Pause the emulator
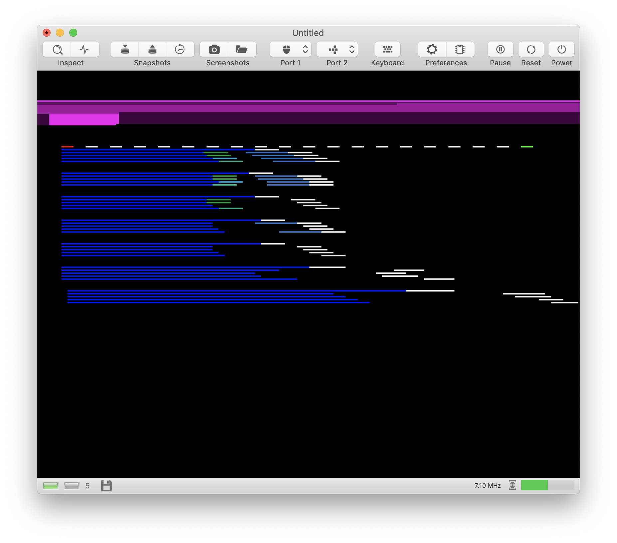617x543 pixels. point(500,50)
